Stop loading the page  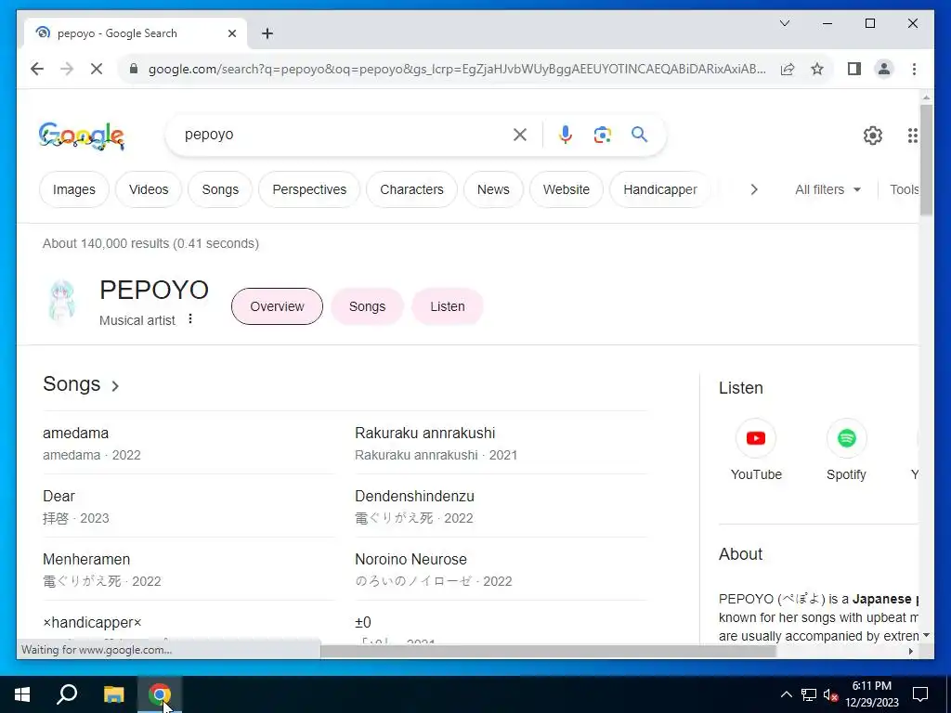(97, 69)
